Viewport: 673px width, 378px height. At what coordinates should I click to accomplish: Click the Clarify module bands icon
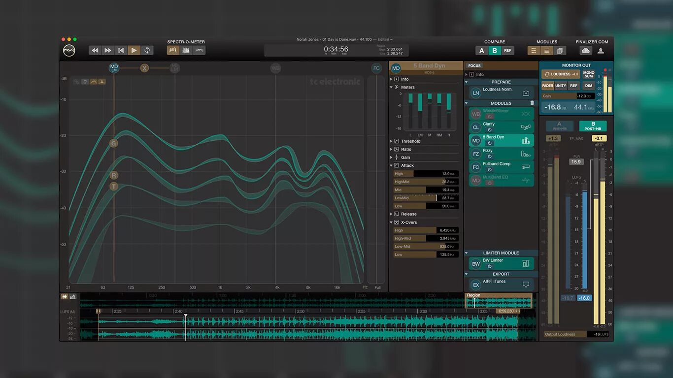click(526, 127)
